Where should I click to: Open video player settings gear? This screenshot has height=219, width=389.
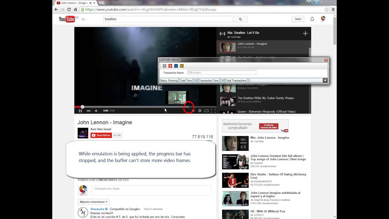tap(200, 111)
